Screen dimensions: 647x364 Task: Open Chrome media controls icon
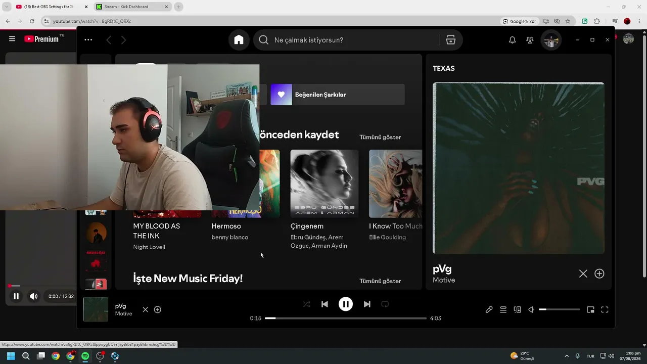click(615, 21)
